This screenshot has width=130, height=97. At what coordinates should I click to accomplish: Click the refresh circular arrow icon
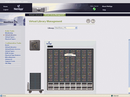coord(88,21)
